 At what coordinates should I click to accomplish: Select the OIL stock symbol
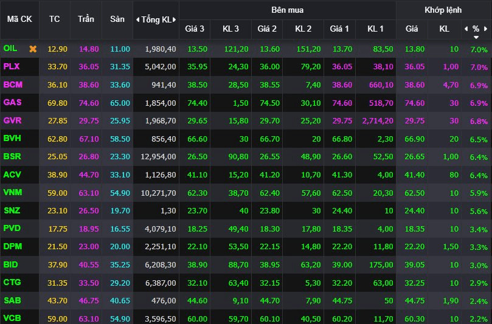pyautogui.click(x=10, y=48)
